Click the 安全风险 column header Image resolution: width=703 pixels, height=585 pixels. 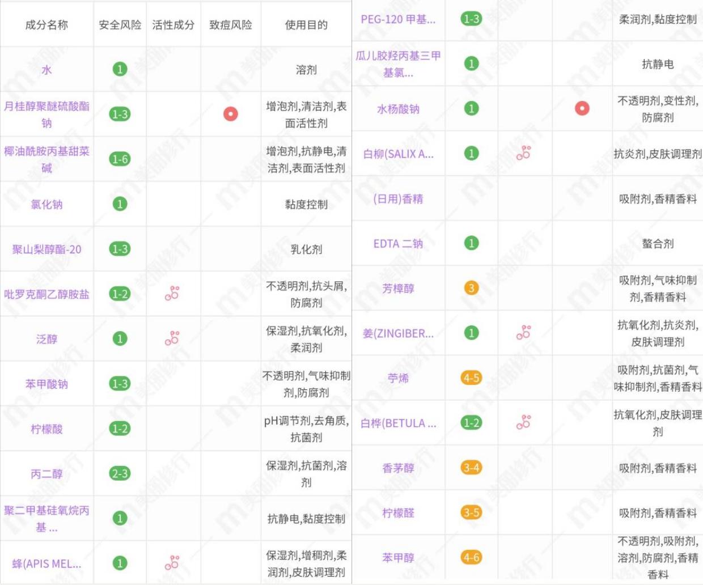point(120,24)
